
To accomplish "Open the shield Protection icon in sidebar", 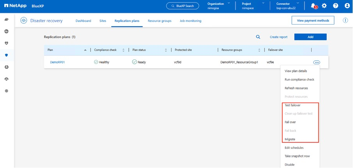I will (6, 55).
